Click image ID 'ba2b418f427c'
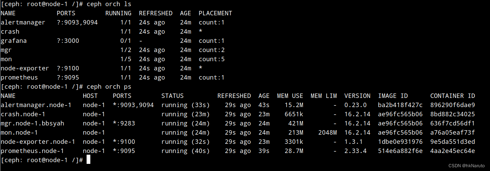Image resolution: width=490 pixels, height=171 pixels. tap(400, 105)
